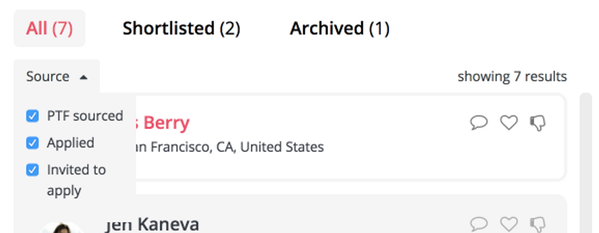
Task: Collapse the Source filter dropdown
Action: (57, 76)
